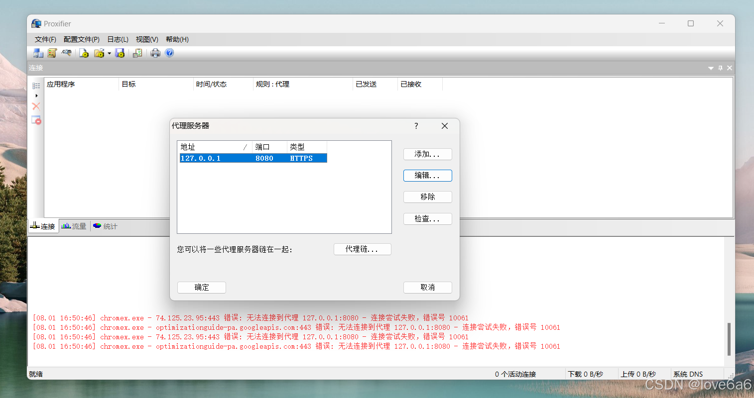
Task: Click the HTTPS type cell
Action: [x=301, y=158]
